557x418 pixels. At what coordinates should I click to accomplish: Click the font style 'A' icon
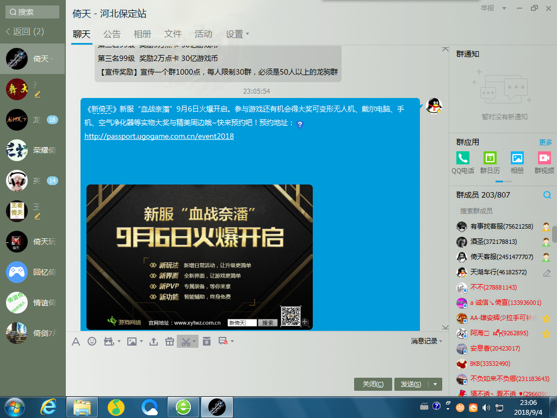tap(76, 341)
